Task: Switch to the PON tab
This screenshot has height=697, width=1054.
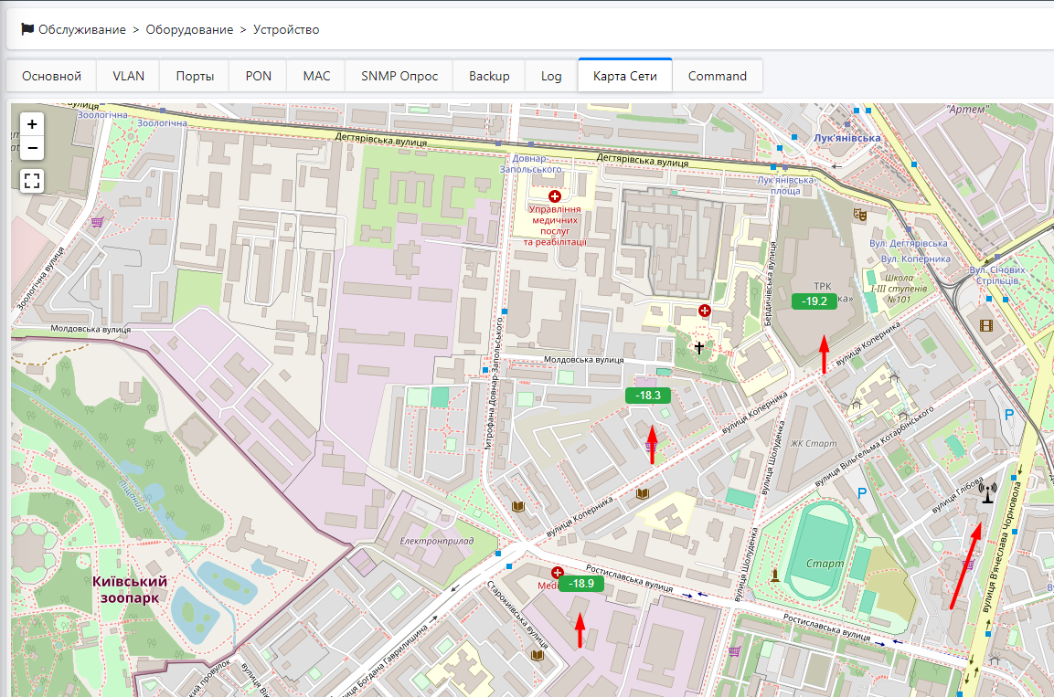Action: pyautogui.click(x=259, y=76)
